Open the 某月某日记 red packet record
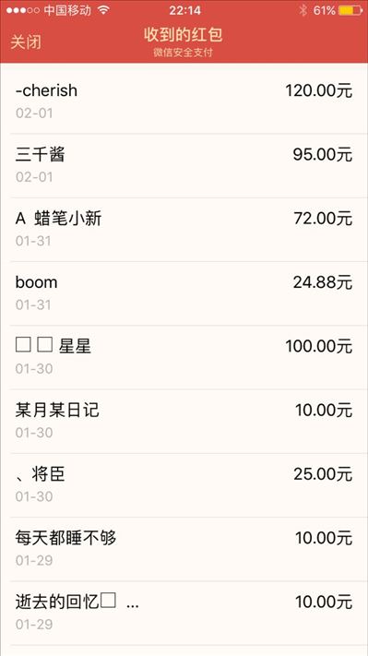This screenshot has height=656, width=368. click(184, 422)
